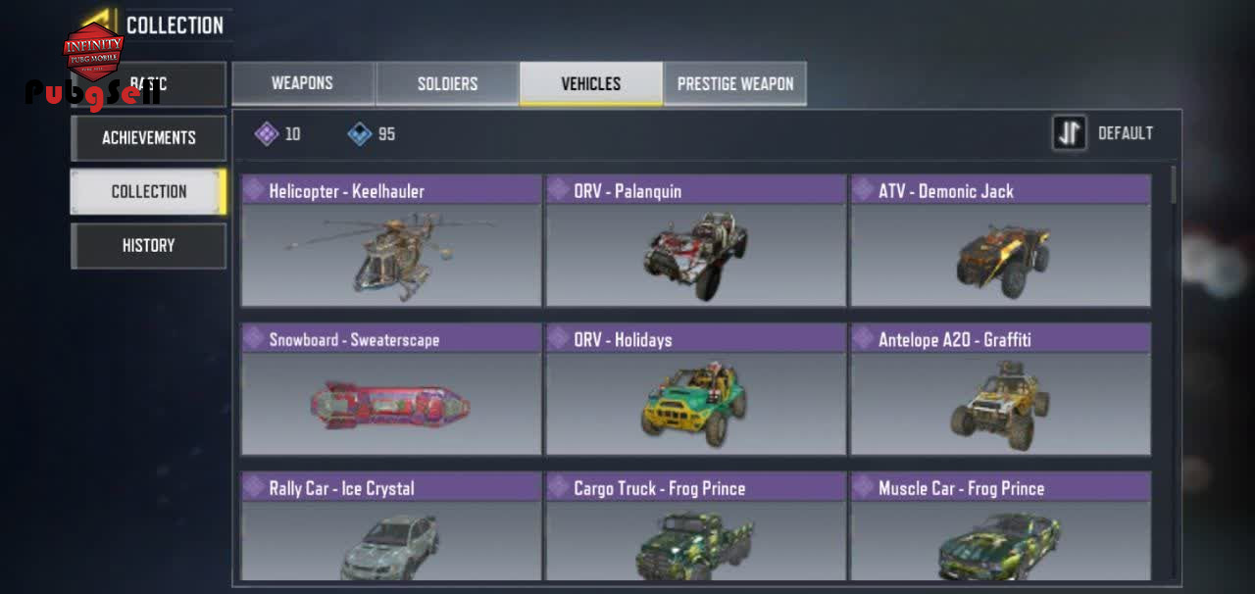The image size is (1255, 594).
Task: Click the blue rare gem currency icon
Action: click(x=360, y=133)
